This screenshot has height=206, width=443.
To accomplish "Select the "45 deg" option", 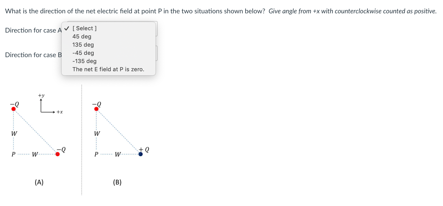I will 82,36.
